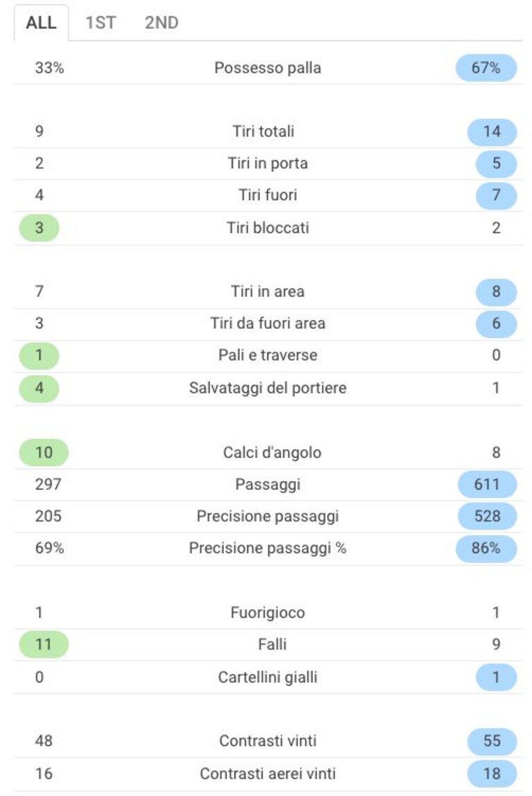This screenshot has width=532, height=796.
Task: Select the blue 55 Contrasti vinti badge
Action: [492, 741]
